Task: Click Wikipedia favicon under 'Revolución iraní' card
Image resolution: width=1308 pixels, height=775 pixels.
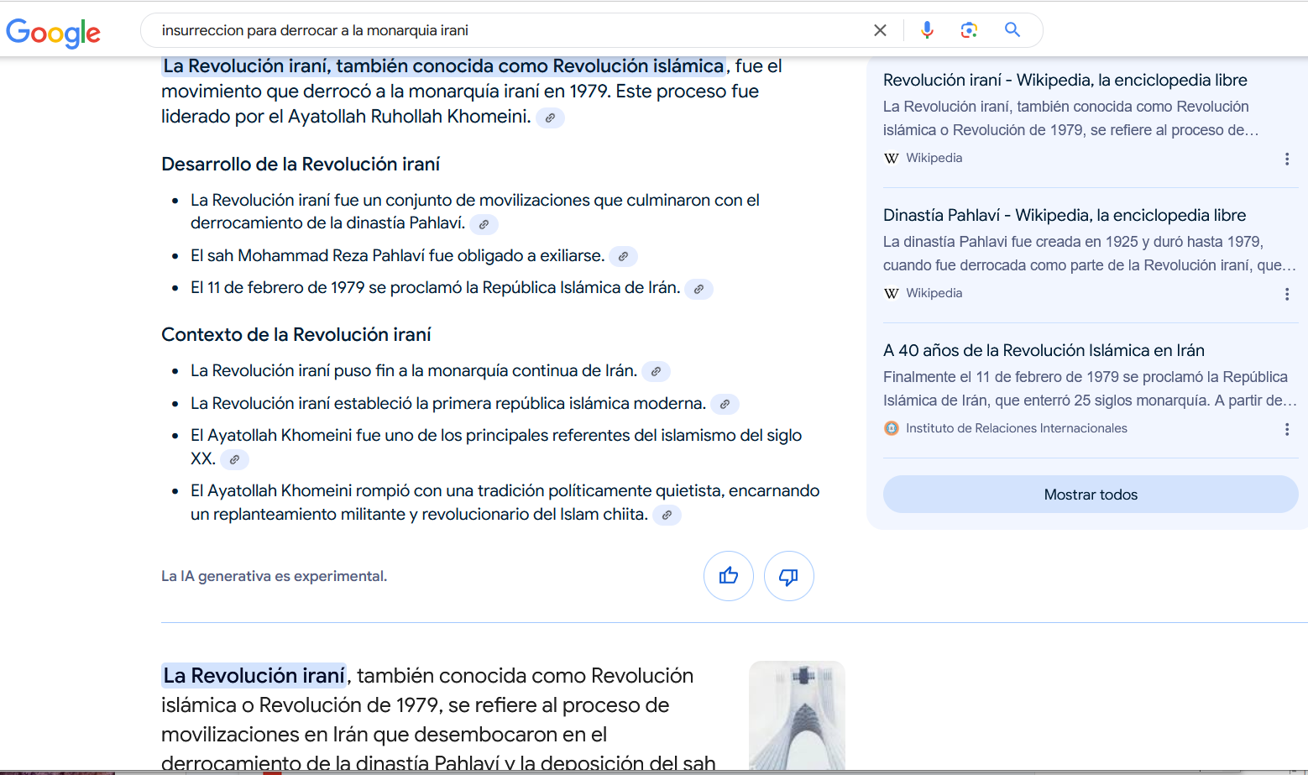Action: pyautogui.click(x=892, y=158)
